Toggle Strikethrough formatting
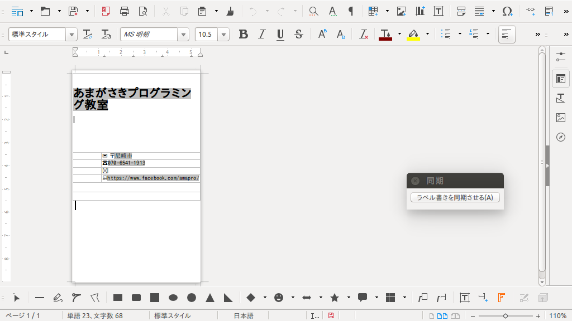Screen dimensions: 572x321 (x=299, y=34)
